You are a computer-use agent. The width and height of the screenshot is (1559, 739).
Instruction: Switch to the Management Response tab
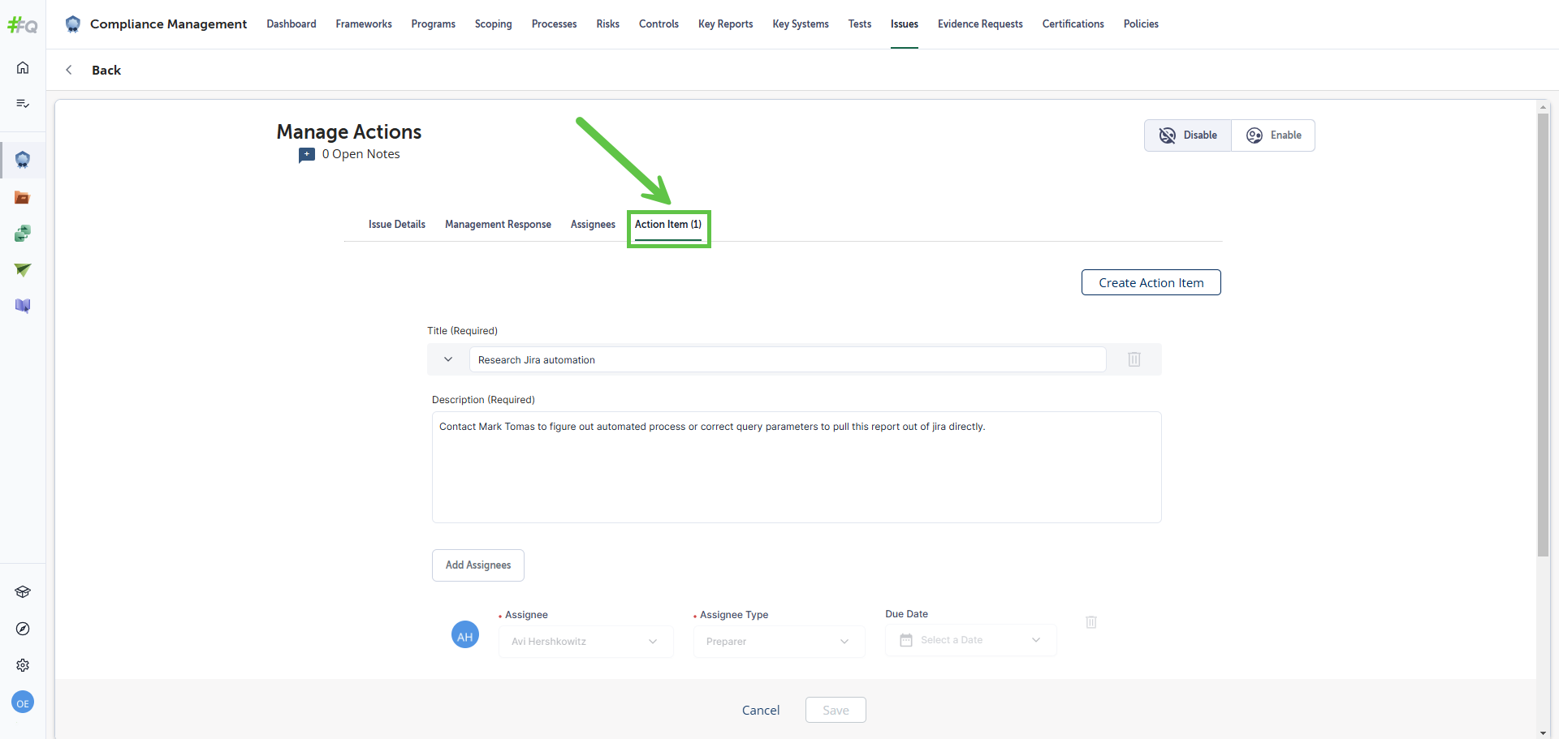(x=498, y=225)
